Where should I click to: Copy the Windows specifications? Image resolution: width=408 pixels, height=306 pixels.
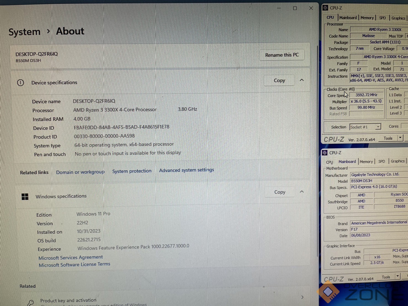tap(280, 192)
